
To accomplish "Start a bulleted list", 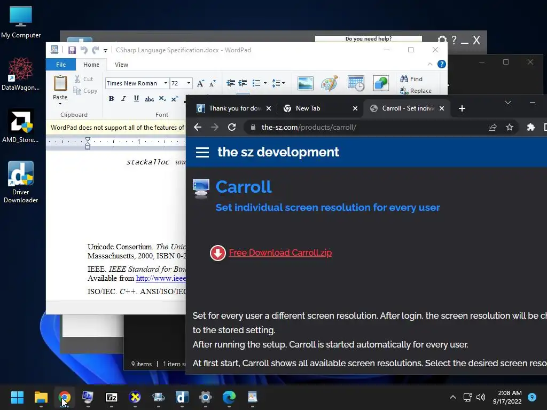I will tap(256, 83).
